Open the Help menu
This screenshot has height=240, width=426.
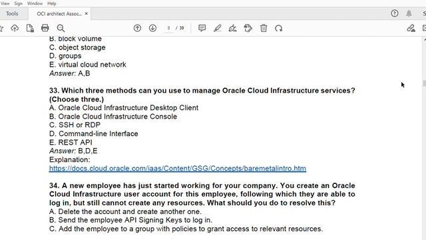(x=52, y=3)
